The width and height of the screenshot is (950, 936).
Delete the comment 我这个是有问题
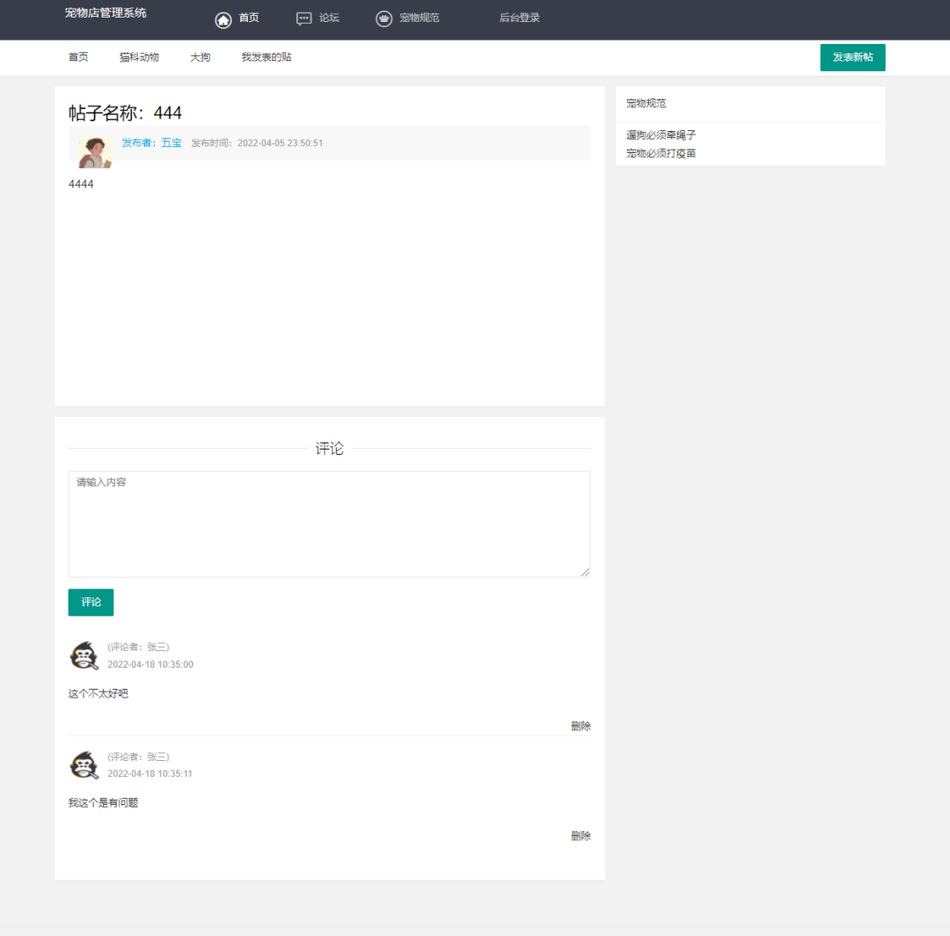(581, 837)
